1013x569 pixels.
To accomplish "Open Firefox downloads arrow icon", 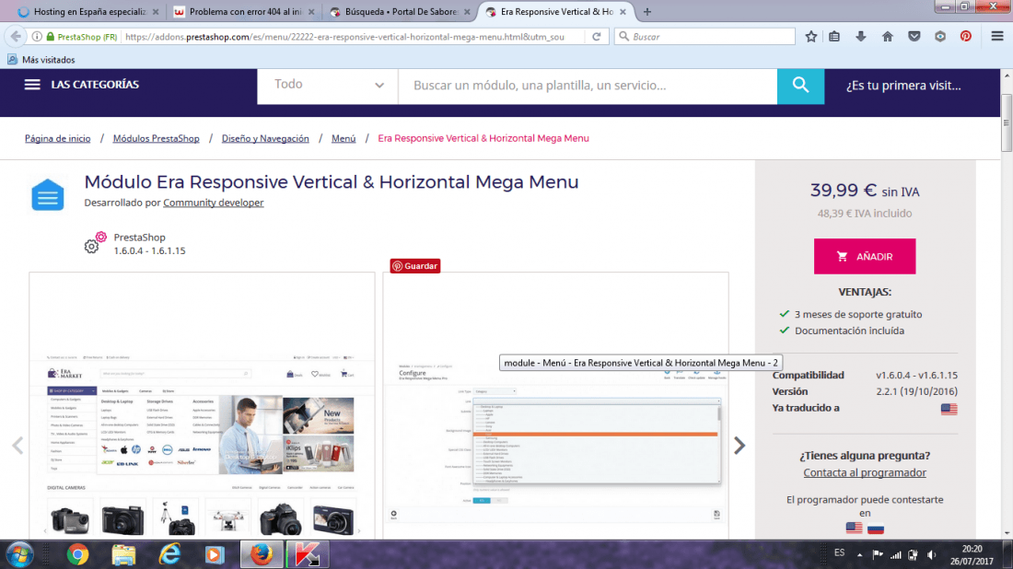I will coord(860,37).
